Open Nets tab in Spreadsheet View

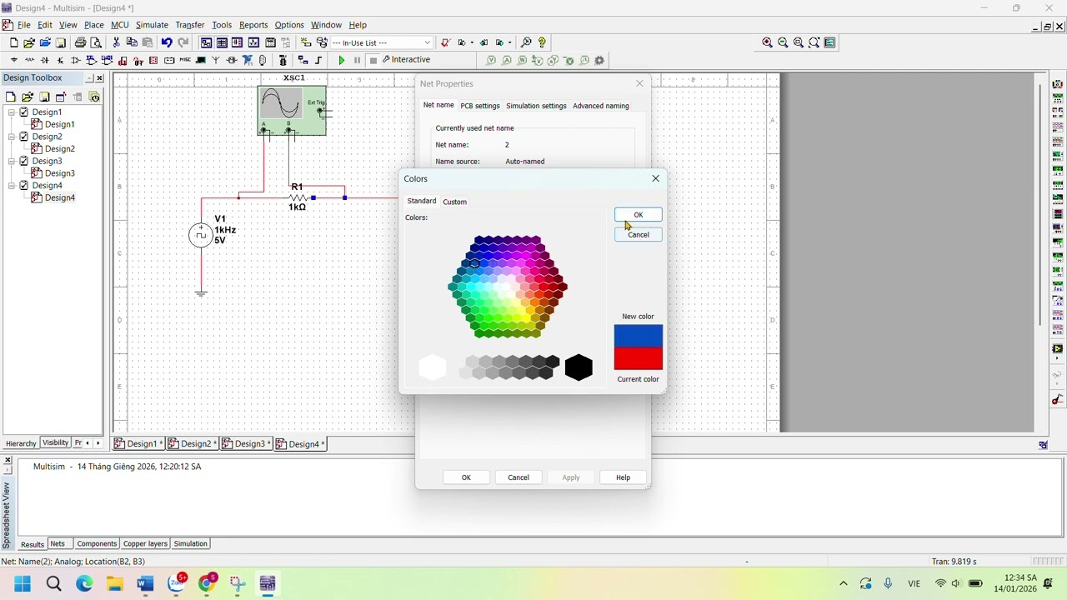coord(58,543)
